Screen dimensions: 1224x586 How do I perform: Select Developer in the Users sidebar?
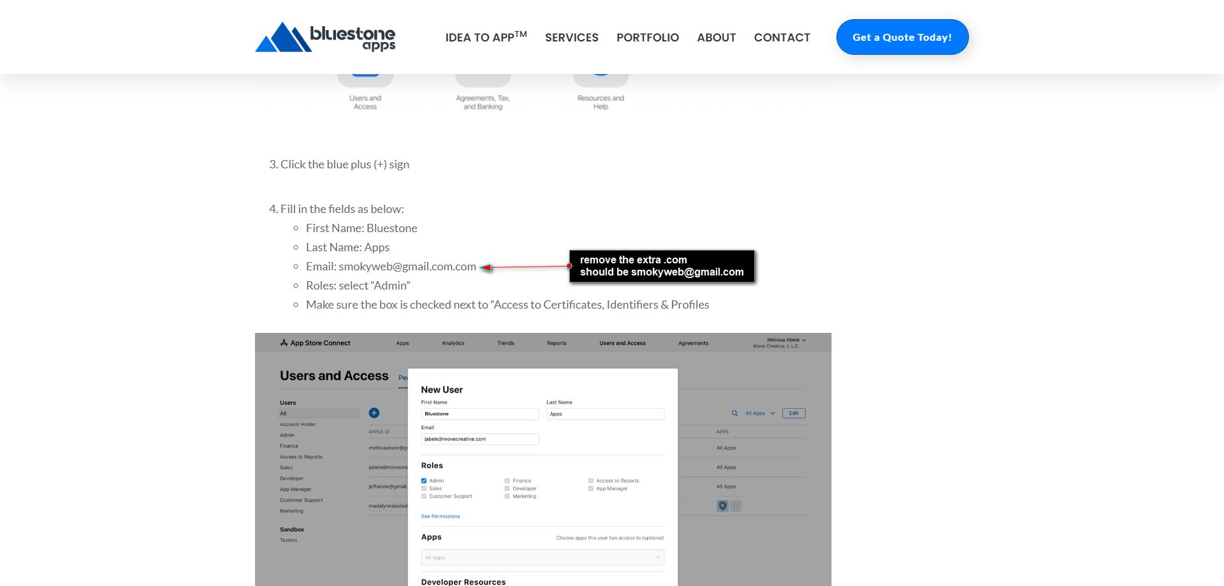coord(292,479)
